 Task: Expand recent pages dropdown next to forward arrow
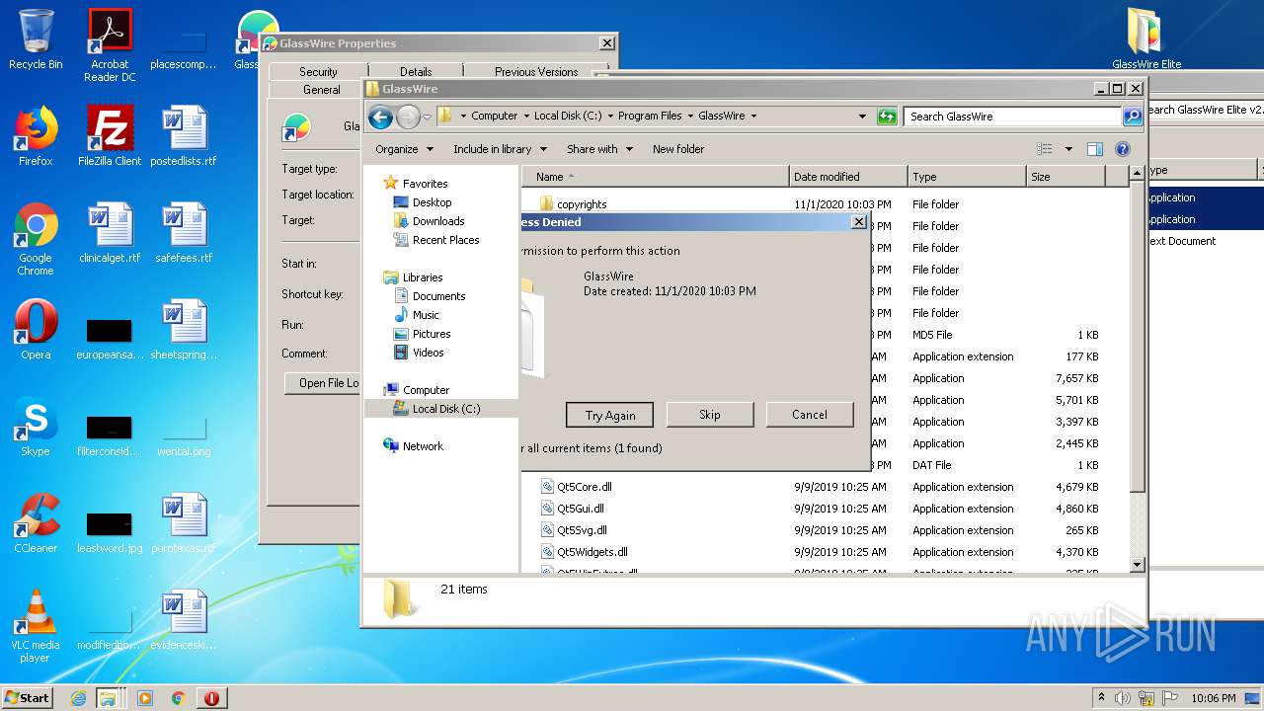(x=427, y=117)
